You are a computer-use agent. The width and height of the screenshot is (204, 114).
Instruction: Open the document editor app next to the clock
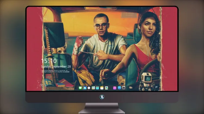(x=93, y=88)
